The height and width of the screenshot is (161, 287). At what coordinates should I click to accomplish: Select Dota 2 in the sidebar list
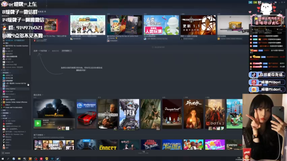click(8, 105)
